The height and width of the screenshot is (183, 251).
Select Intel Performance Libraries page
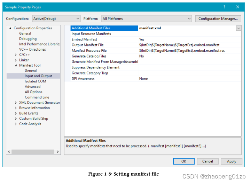pos(40,44)
